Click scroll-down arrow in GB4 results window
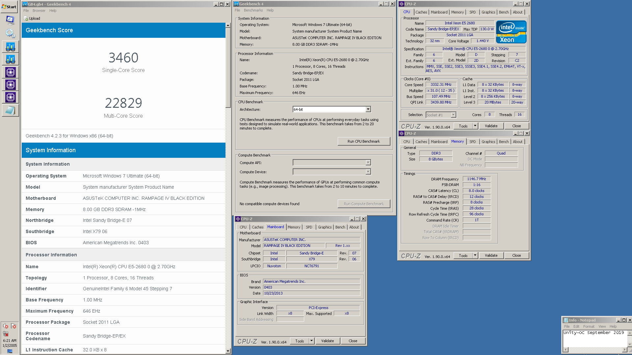 pyautogui.click(x=228, y=351)
